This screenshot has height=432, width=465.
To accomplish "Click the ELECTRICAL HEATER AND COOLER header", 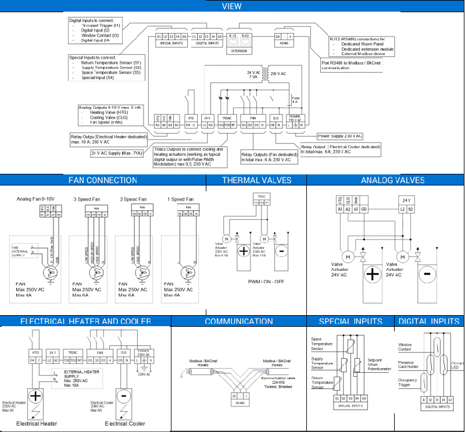I will point(85,322).
